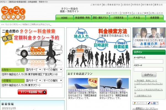The width and height of the screenshot is (166, 110).
Task: Click the らくらくタクシー logo
Action: click(x=13, y=13)
